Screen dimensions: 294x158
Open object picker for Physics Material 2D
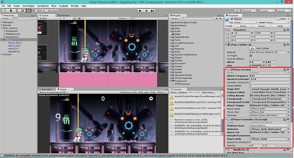pyautogui.click(x=288, y=53)
